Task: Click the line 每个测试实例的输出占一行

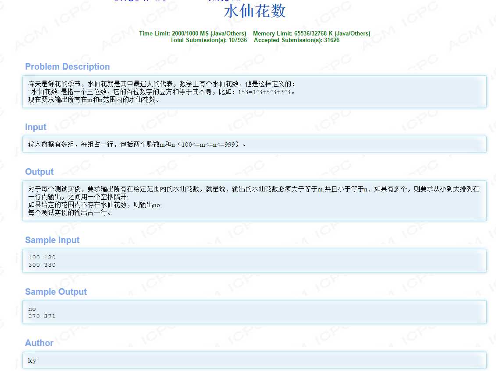Action: 70,213
